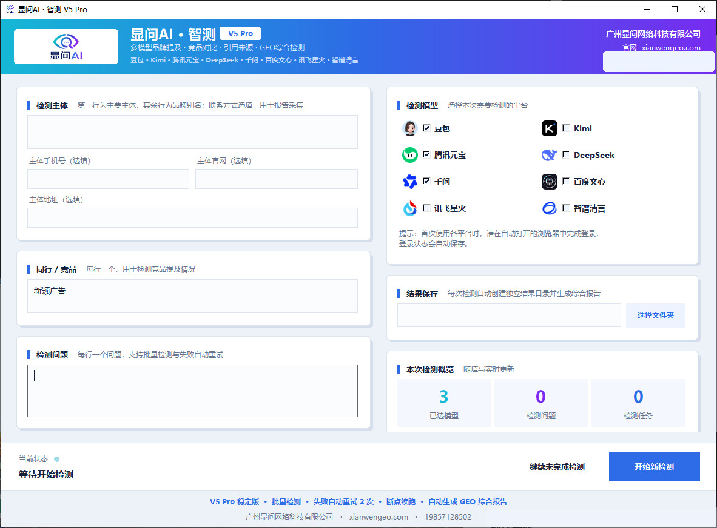Screen dimensions: 717x528
Task: Click the 检测模型 section heading
Action: pos(422,105)
